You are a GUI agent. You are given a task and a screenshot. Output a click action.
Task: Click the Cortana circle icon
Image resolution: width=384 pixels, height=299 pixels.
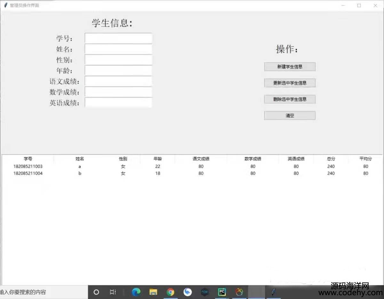tap(96, 292)
